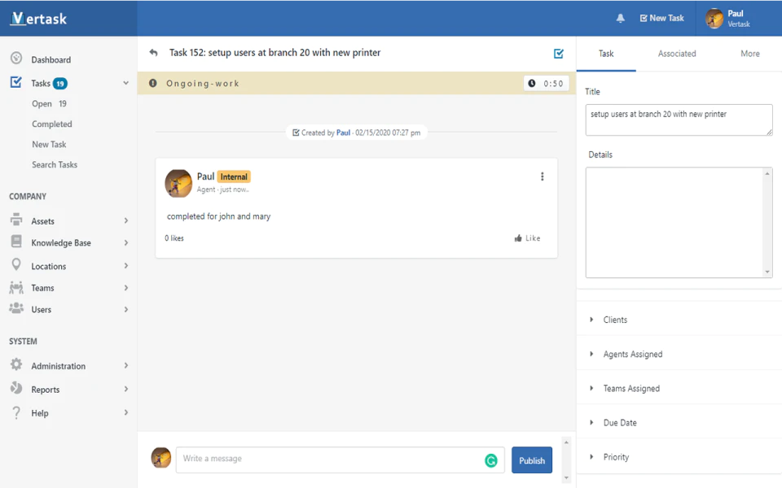Click the Reports pie chart icon
Screen dimensions: 782x488
point(16,388)
